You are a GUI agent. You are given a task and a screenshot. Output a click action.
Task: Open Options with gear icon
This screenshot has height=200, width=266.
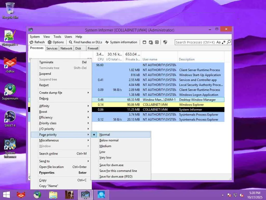tap(56, 42)
